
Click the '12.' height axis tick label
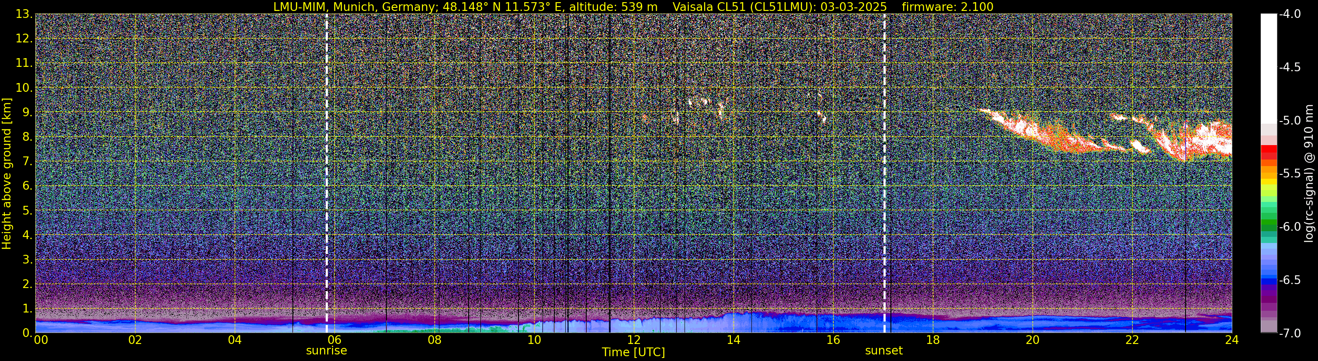click(x=24, y=39)
